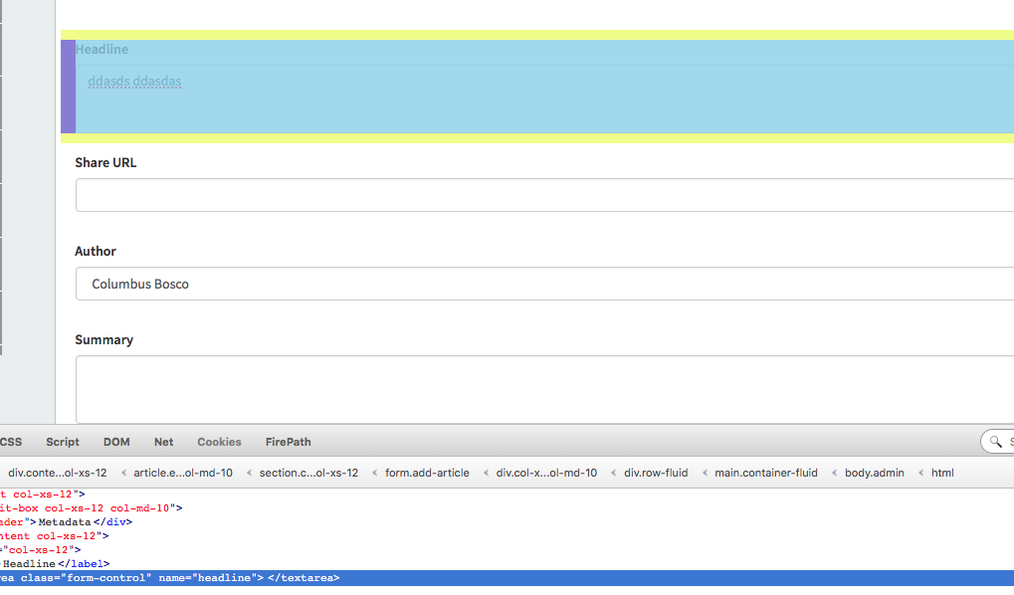
Task: Open the FirePath tab
Action: pyautogui.click(x=288, y=442)
